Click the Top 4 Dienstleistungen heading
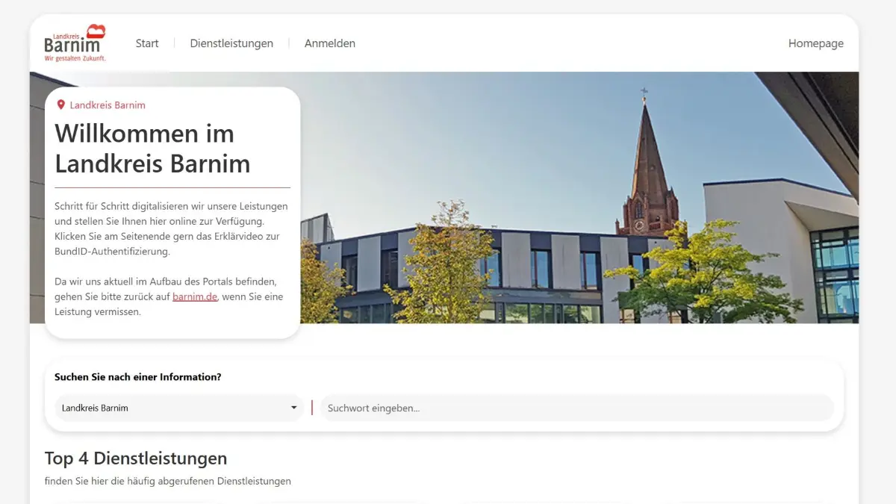The height and width of the screenshot is (504, 896). tap(136, 458)
